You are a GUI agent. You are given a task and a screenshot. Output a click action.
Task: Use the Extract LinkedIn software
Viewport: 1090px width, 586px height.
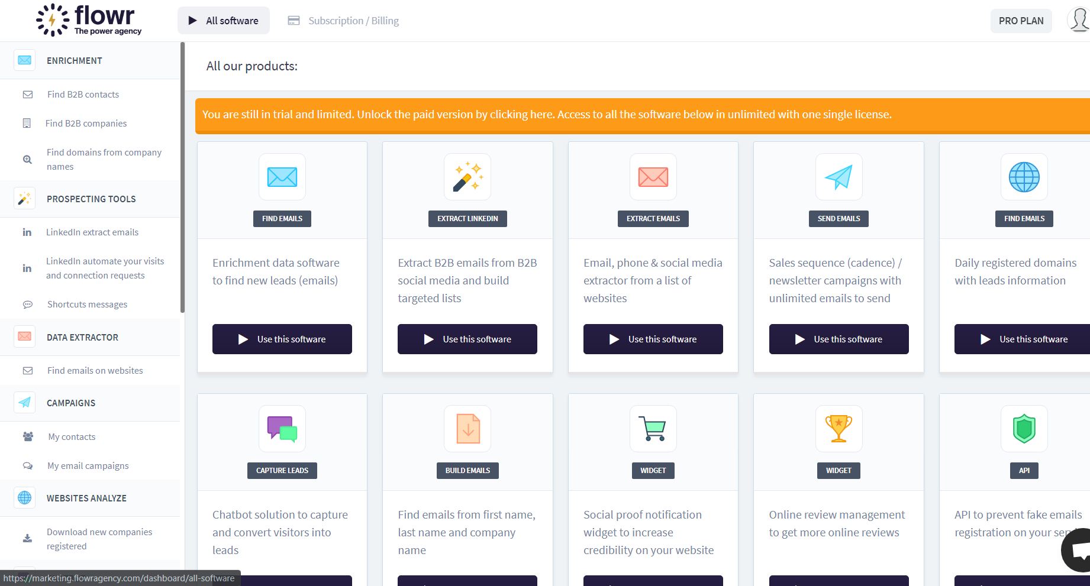[467, 339]
